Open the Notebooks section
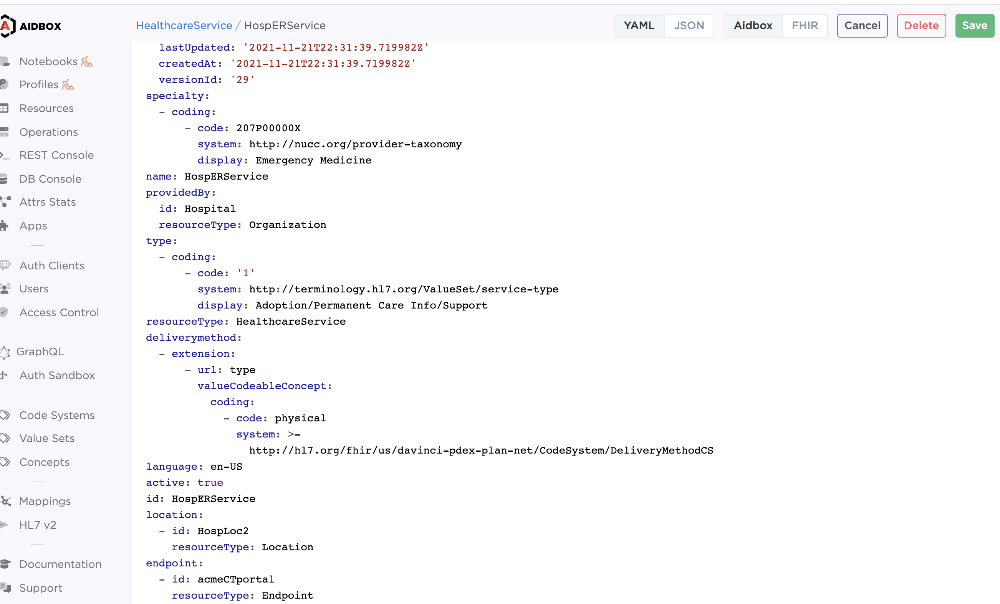Image resolution: width=1000 pixels, height=604 pixels. pyautogui.click(x=48, y=61)
